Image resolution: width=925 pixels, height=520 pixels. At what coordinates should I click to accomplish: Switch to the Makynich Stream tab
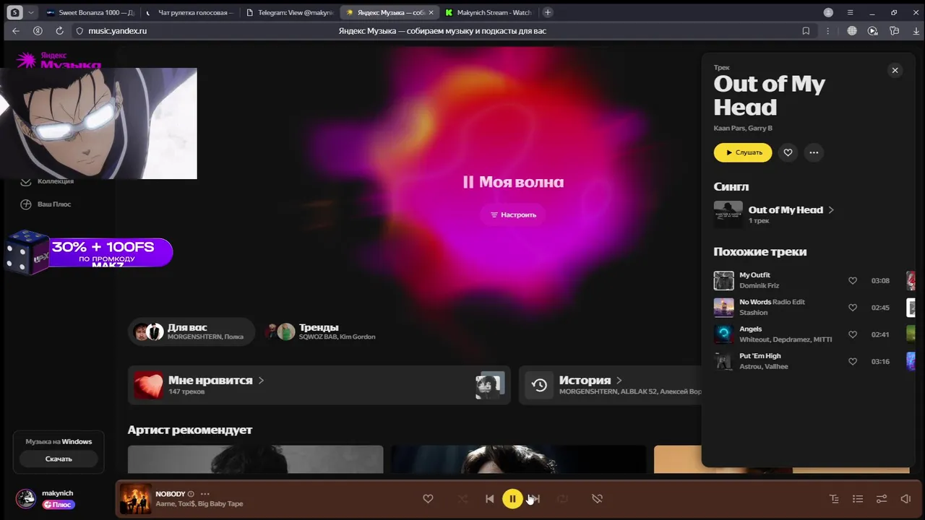[x=489, y=12]
